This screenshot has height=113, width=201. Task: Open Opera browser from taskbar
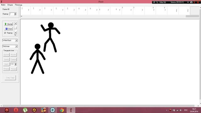pos(16,110)
